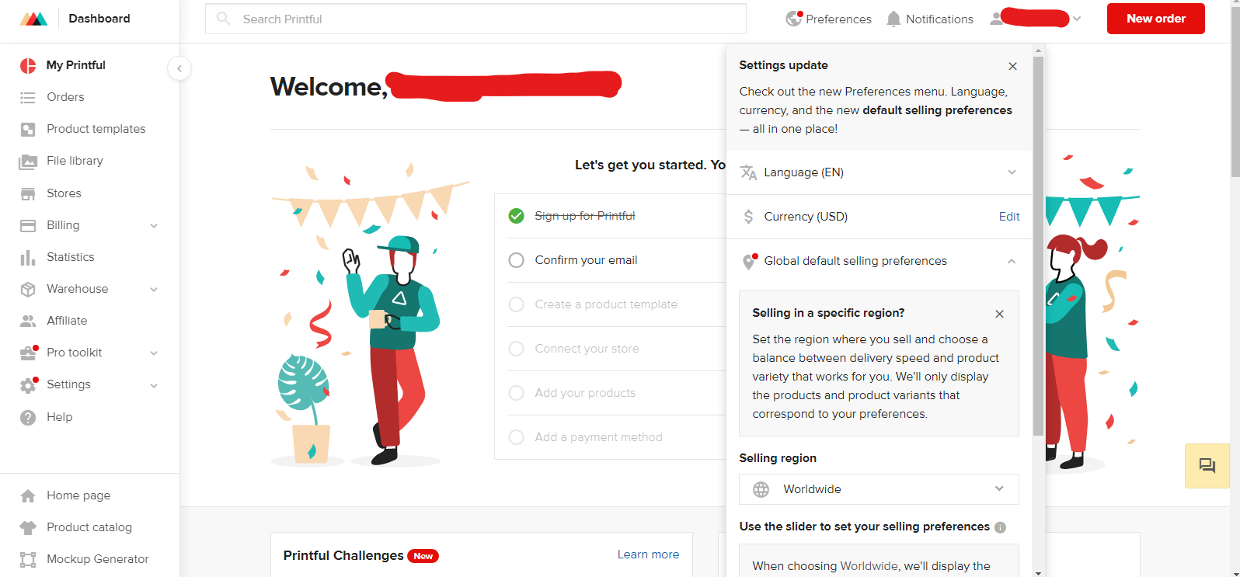Image resolution: width=1240 pixels, height=577 pixels.
Task: Click the Help question mark icon
Action: 28,417
